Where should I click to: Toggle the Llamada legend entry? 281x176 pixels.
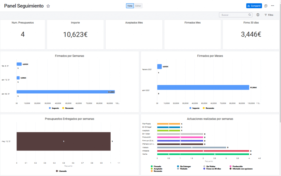61,171
